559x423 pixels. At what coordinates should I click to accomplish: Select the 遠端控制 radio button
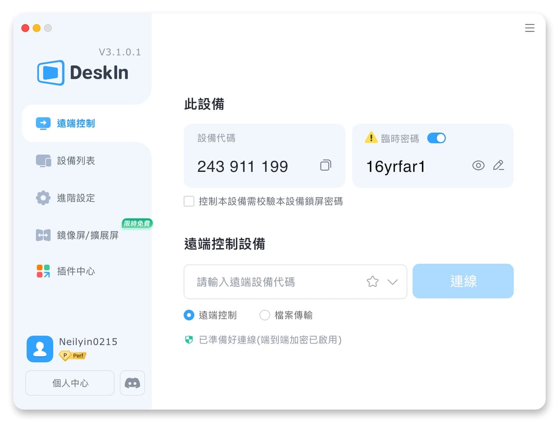189,315
